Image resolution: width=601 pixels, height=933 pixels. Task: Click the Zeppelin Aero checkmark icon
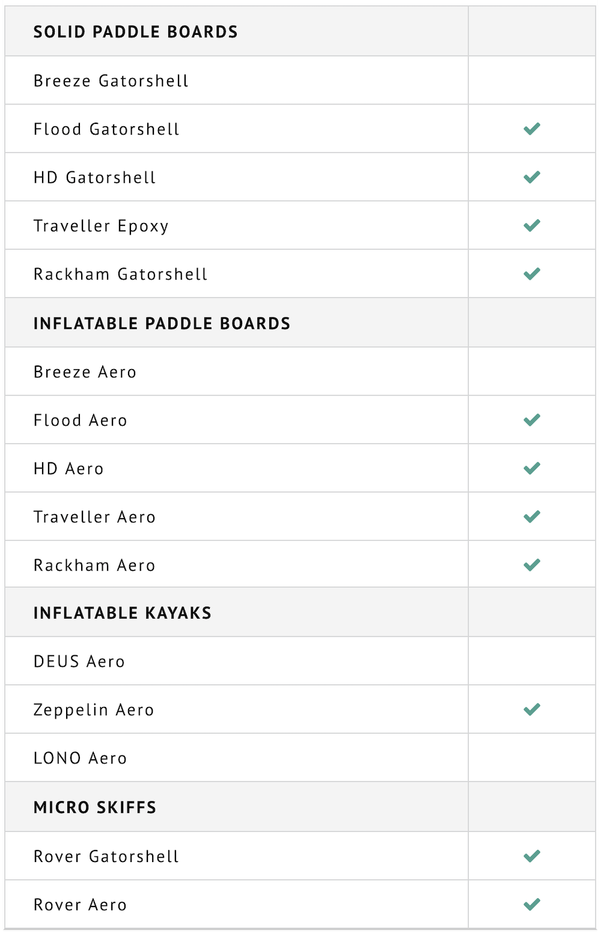532,710
